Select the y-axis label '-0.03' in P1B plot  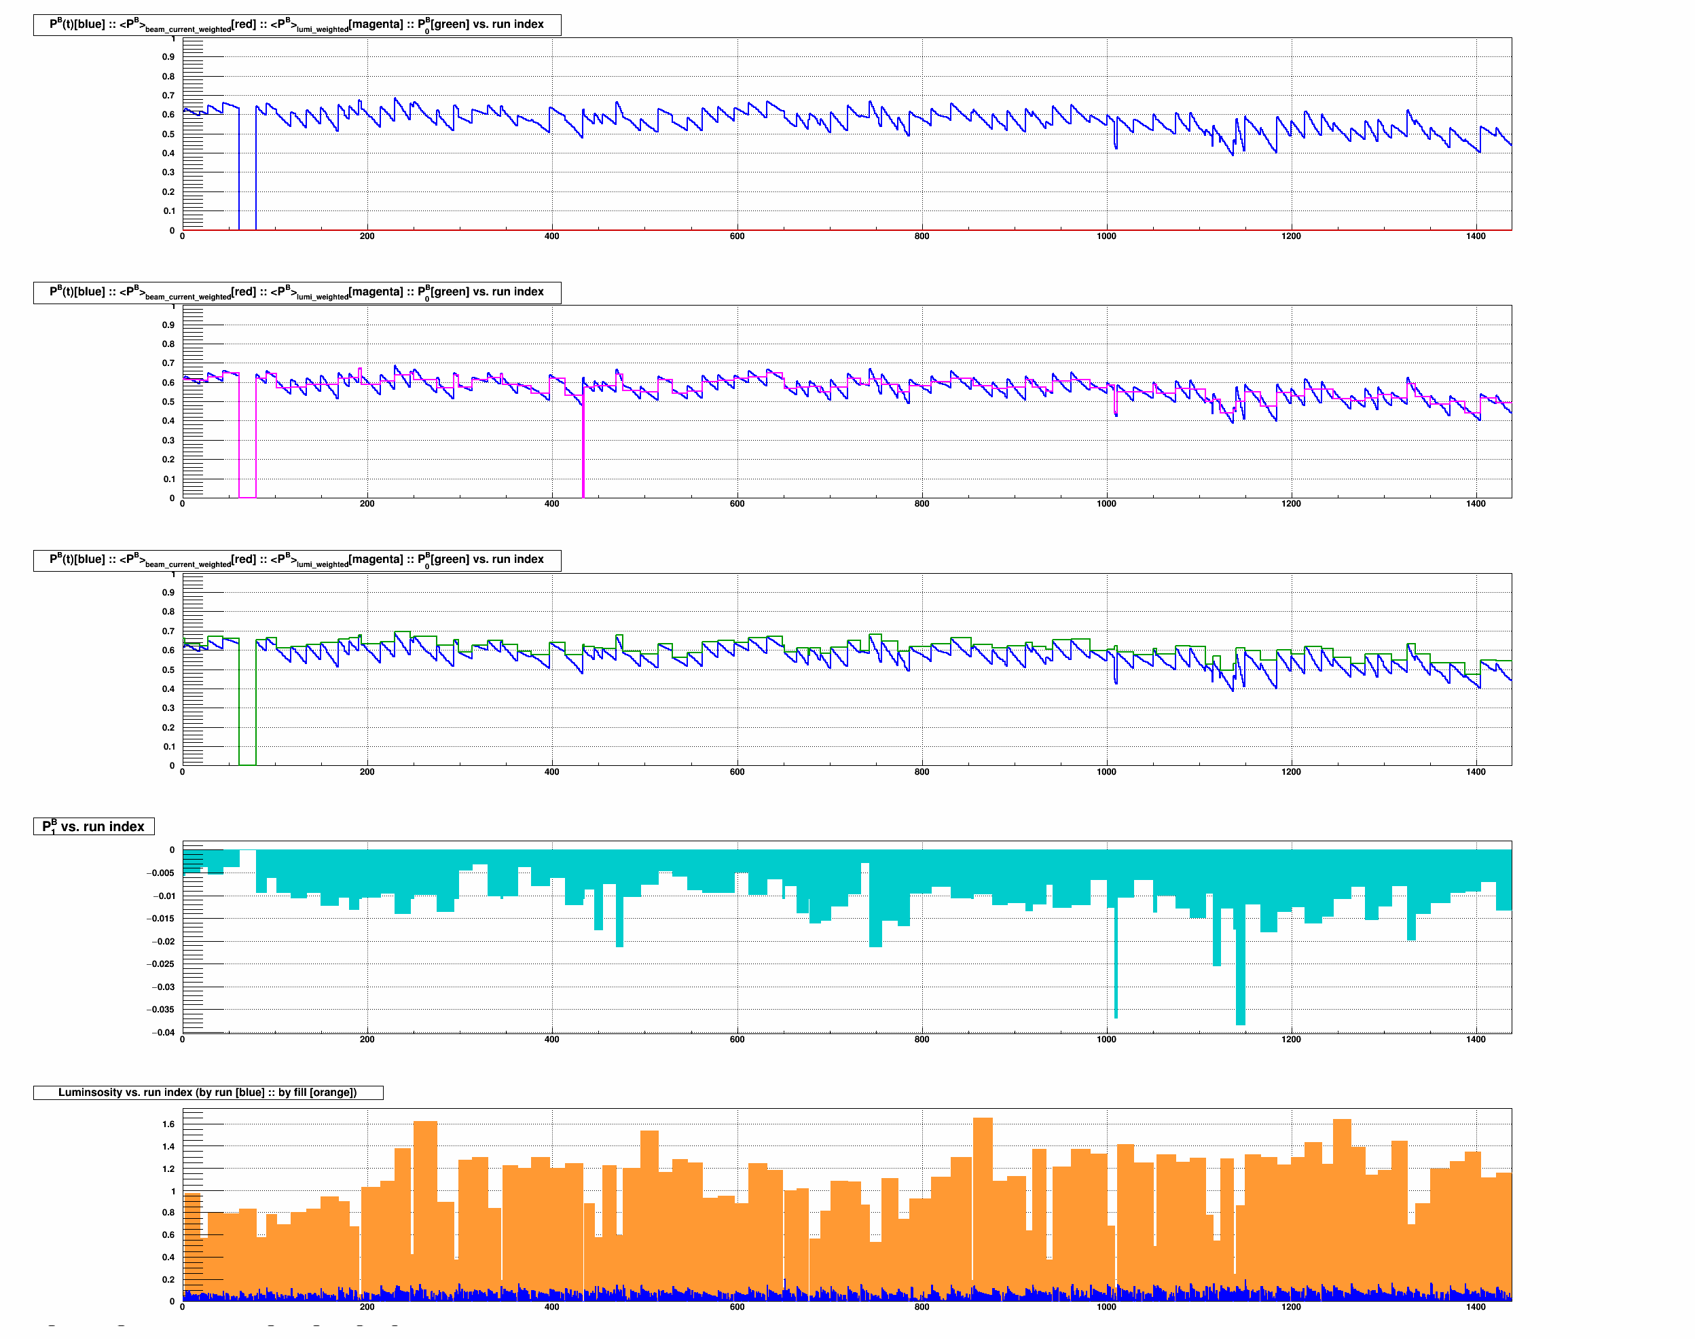pyautogui.click(x=163, y=986)
